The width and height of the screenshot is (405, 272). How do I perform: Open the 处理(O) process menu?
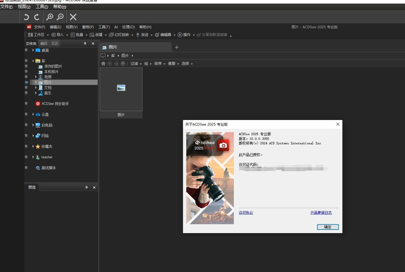point(129,27)
